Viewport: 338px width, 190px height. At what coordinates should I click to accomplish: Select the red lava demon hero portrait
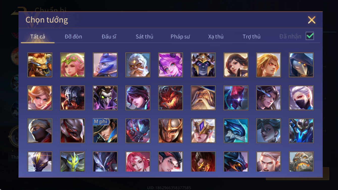click(171, 98)
